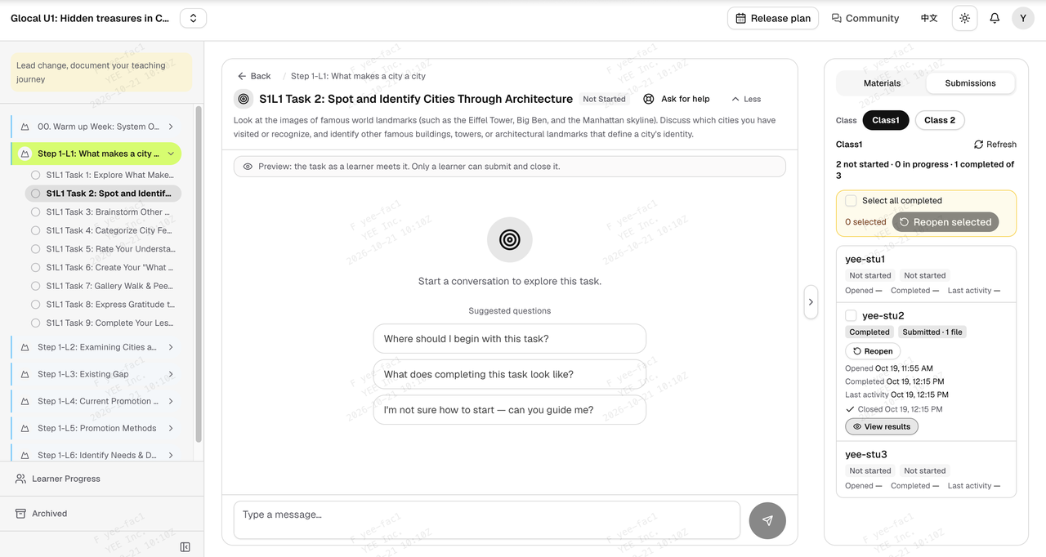Viewport: 1046px width, 557px height.
Task: Click the Community chat bubbles icon
Action: (x=837, y=18)
